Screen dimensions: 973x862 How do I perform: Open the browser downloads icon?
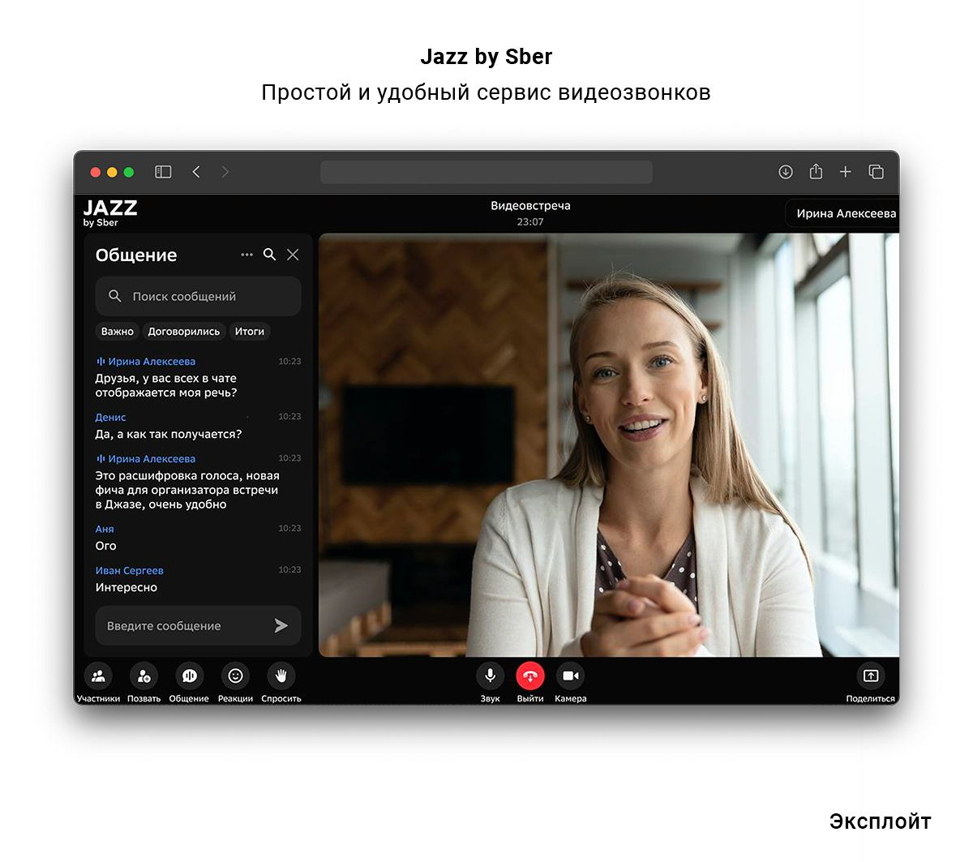[786, 172]
